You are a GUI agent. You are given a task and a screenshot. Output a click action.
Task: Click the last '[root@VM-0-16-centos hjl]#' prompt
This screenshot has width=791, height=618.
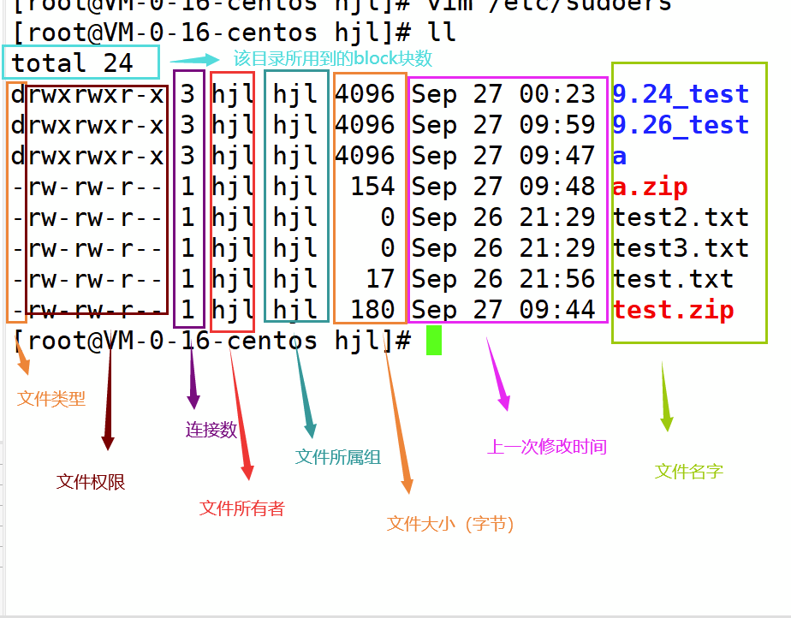tap(212, 341)
